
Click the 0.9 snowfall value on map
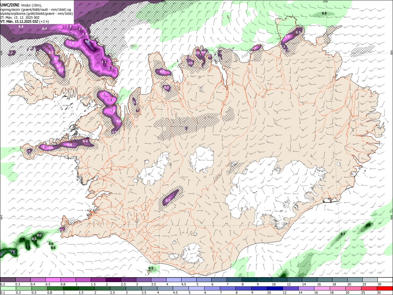287,37
